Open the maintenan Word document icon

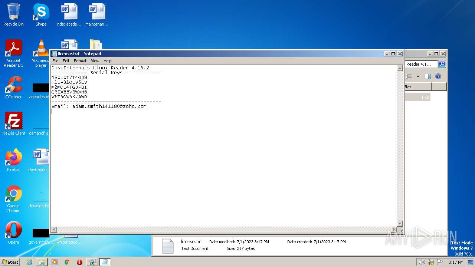(x=97, y=15)
